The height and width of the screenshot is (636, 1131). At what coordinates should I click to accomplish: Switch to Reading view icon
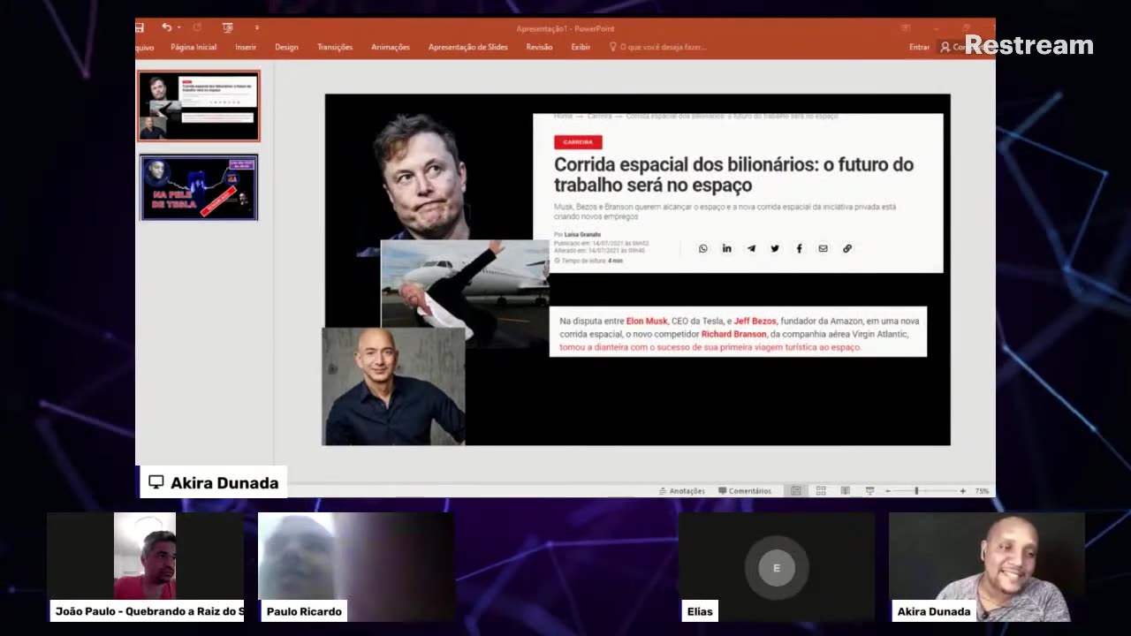(x=846, y=490)
